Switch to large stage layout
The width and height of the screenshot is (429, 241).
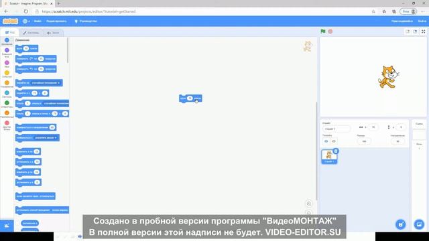click(x=415, y=31)
